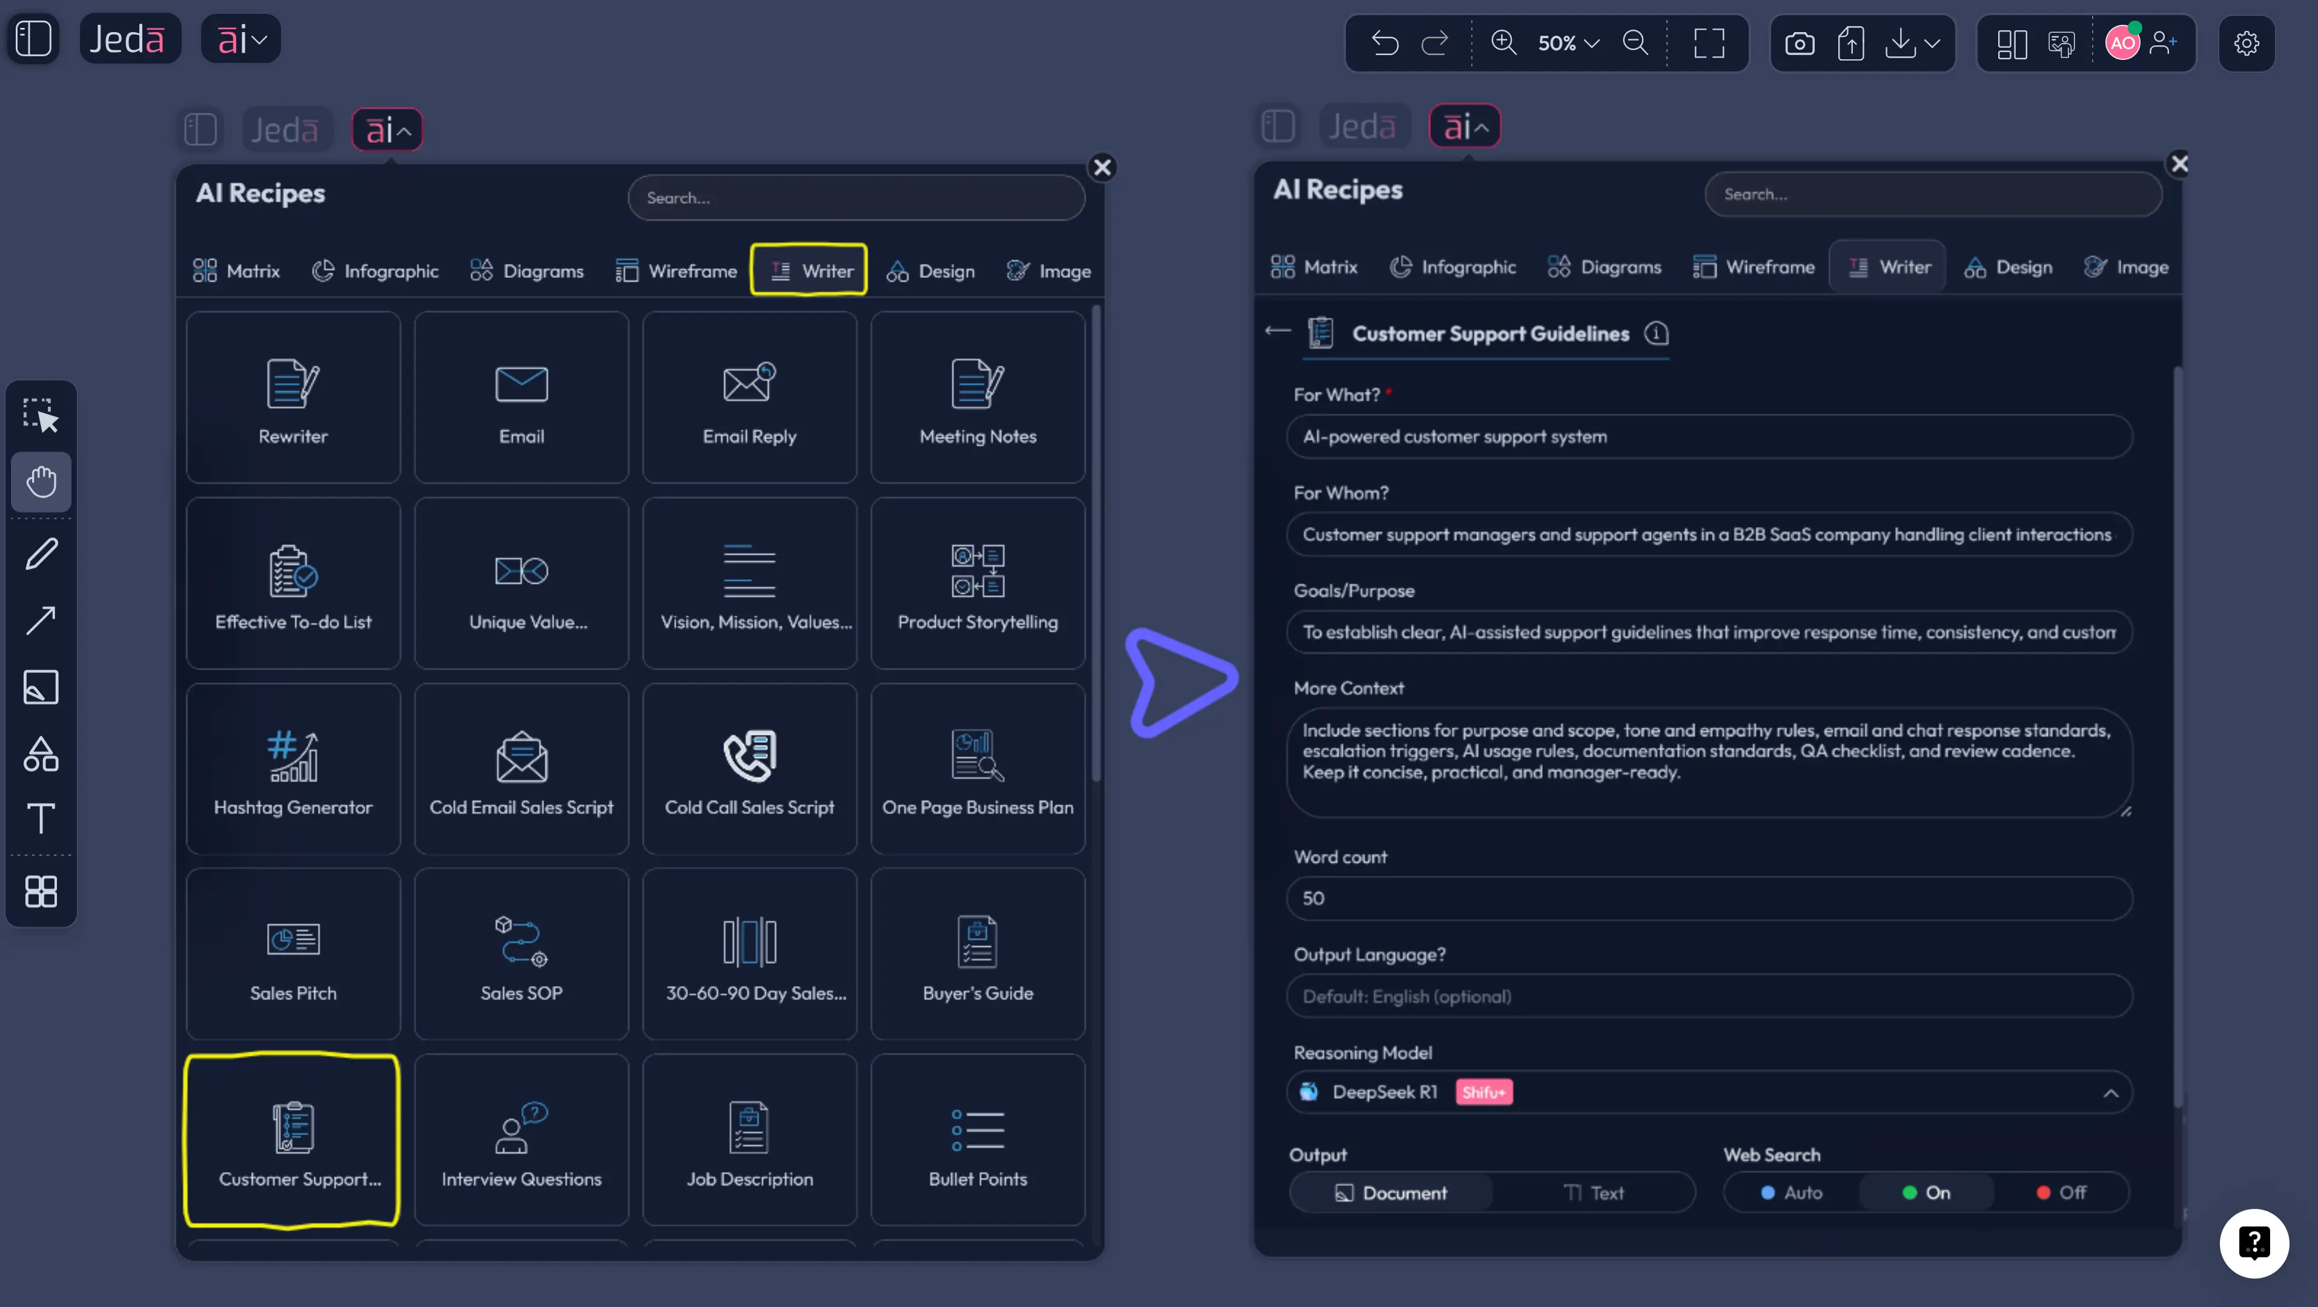Switch to Matrix tab in left AI Recipes panel
Viewport: 2318px width, 1307px height.
tap(237, 271)
